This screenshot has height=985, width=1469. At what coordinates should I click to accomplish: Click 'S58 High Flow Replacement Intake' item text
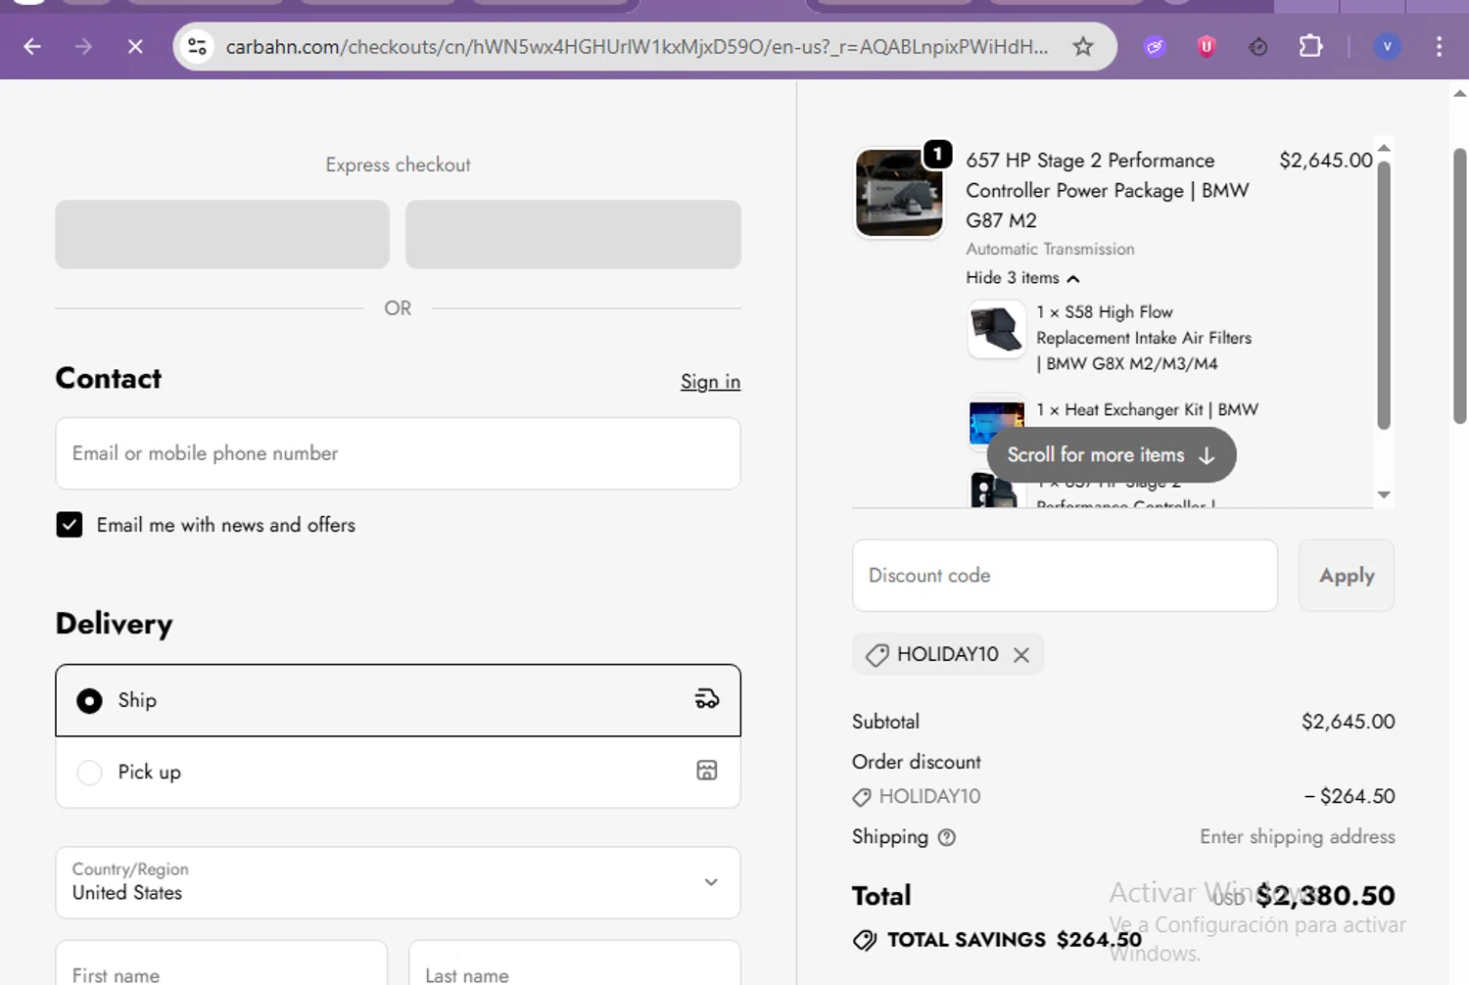tap(1144, 338)
